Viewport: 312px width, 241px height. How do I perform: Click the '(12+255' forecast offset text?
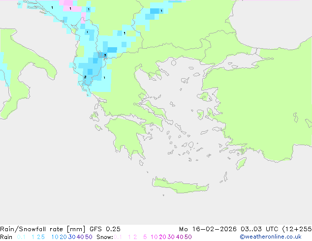[297, 229]
